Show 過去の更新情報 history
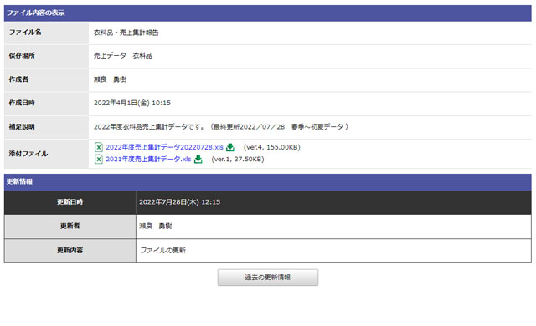Screen dimensions: 536x326 [x=268, y=278]
